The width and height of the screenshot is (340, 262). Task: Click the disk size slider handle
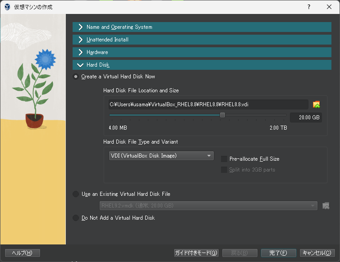point(222,115)
